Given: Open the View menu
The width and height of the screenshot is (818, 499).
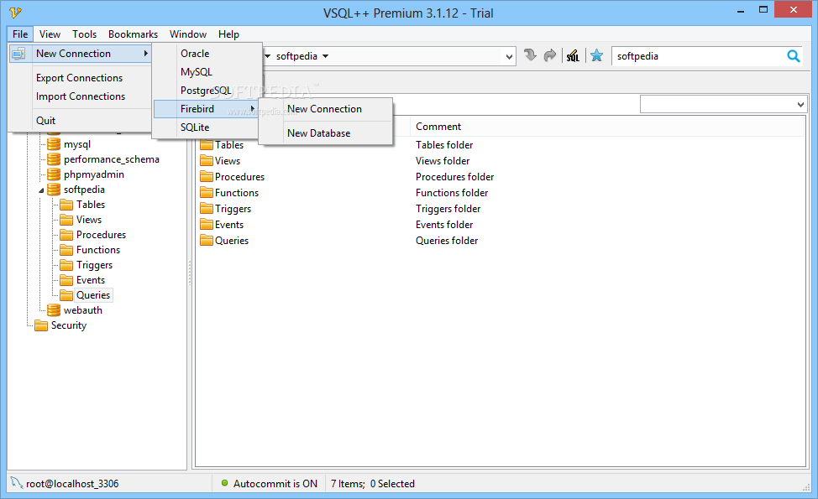Looking at the screenshot, I should pyautogui.click(x=50, y=34).
